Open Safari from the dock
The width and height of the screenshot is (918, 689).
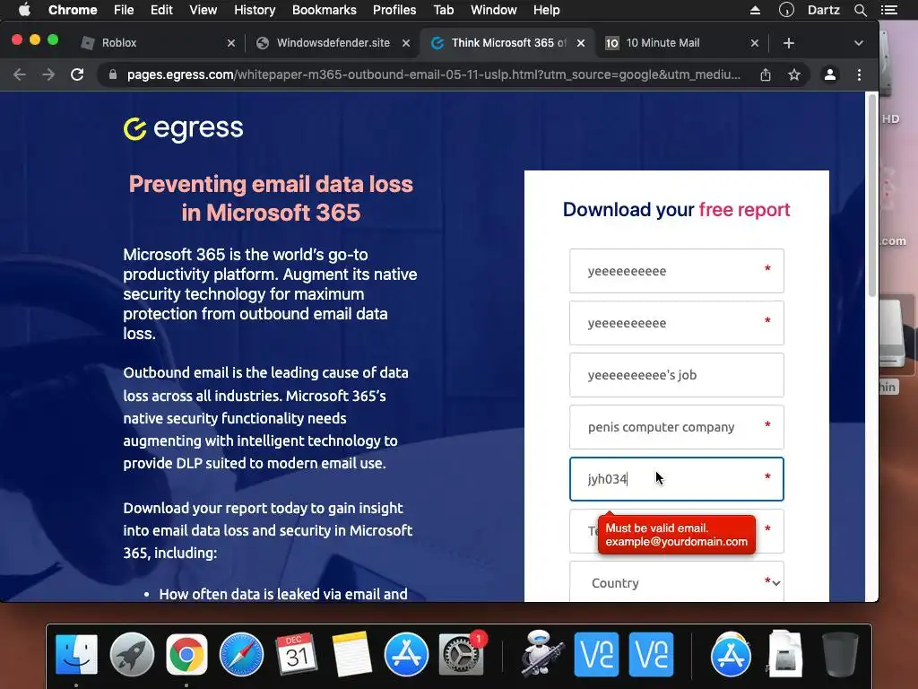tap(241, 654)
